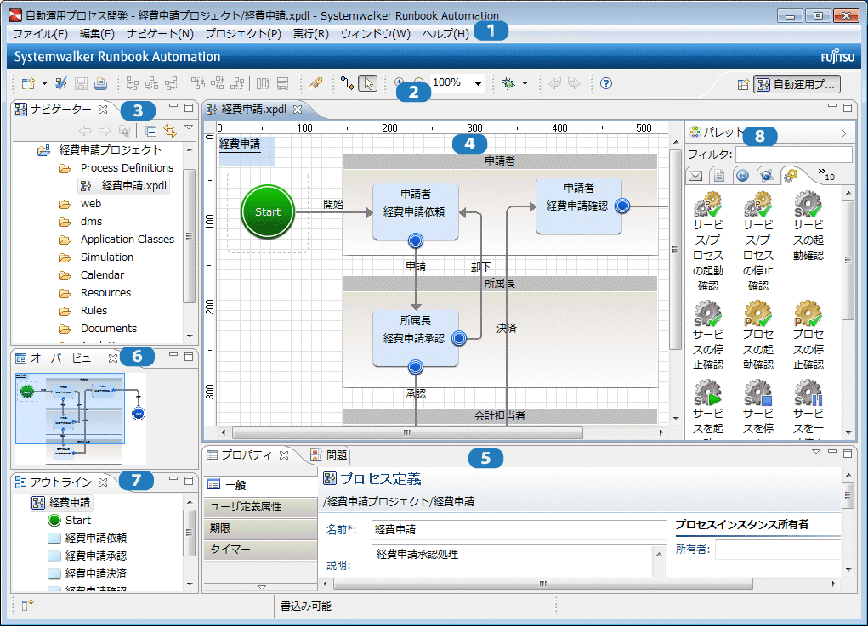The height and width of the screenshot is (626, 868).
Task: Click the debug bug icon
Action: point(508,83)
